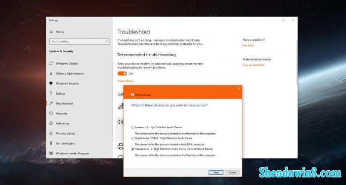Click the Internet Connections wifi icon
This screenshot has height=185, width=346.
pos(121,107)
